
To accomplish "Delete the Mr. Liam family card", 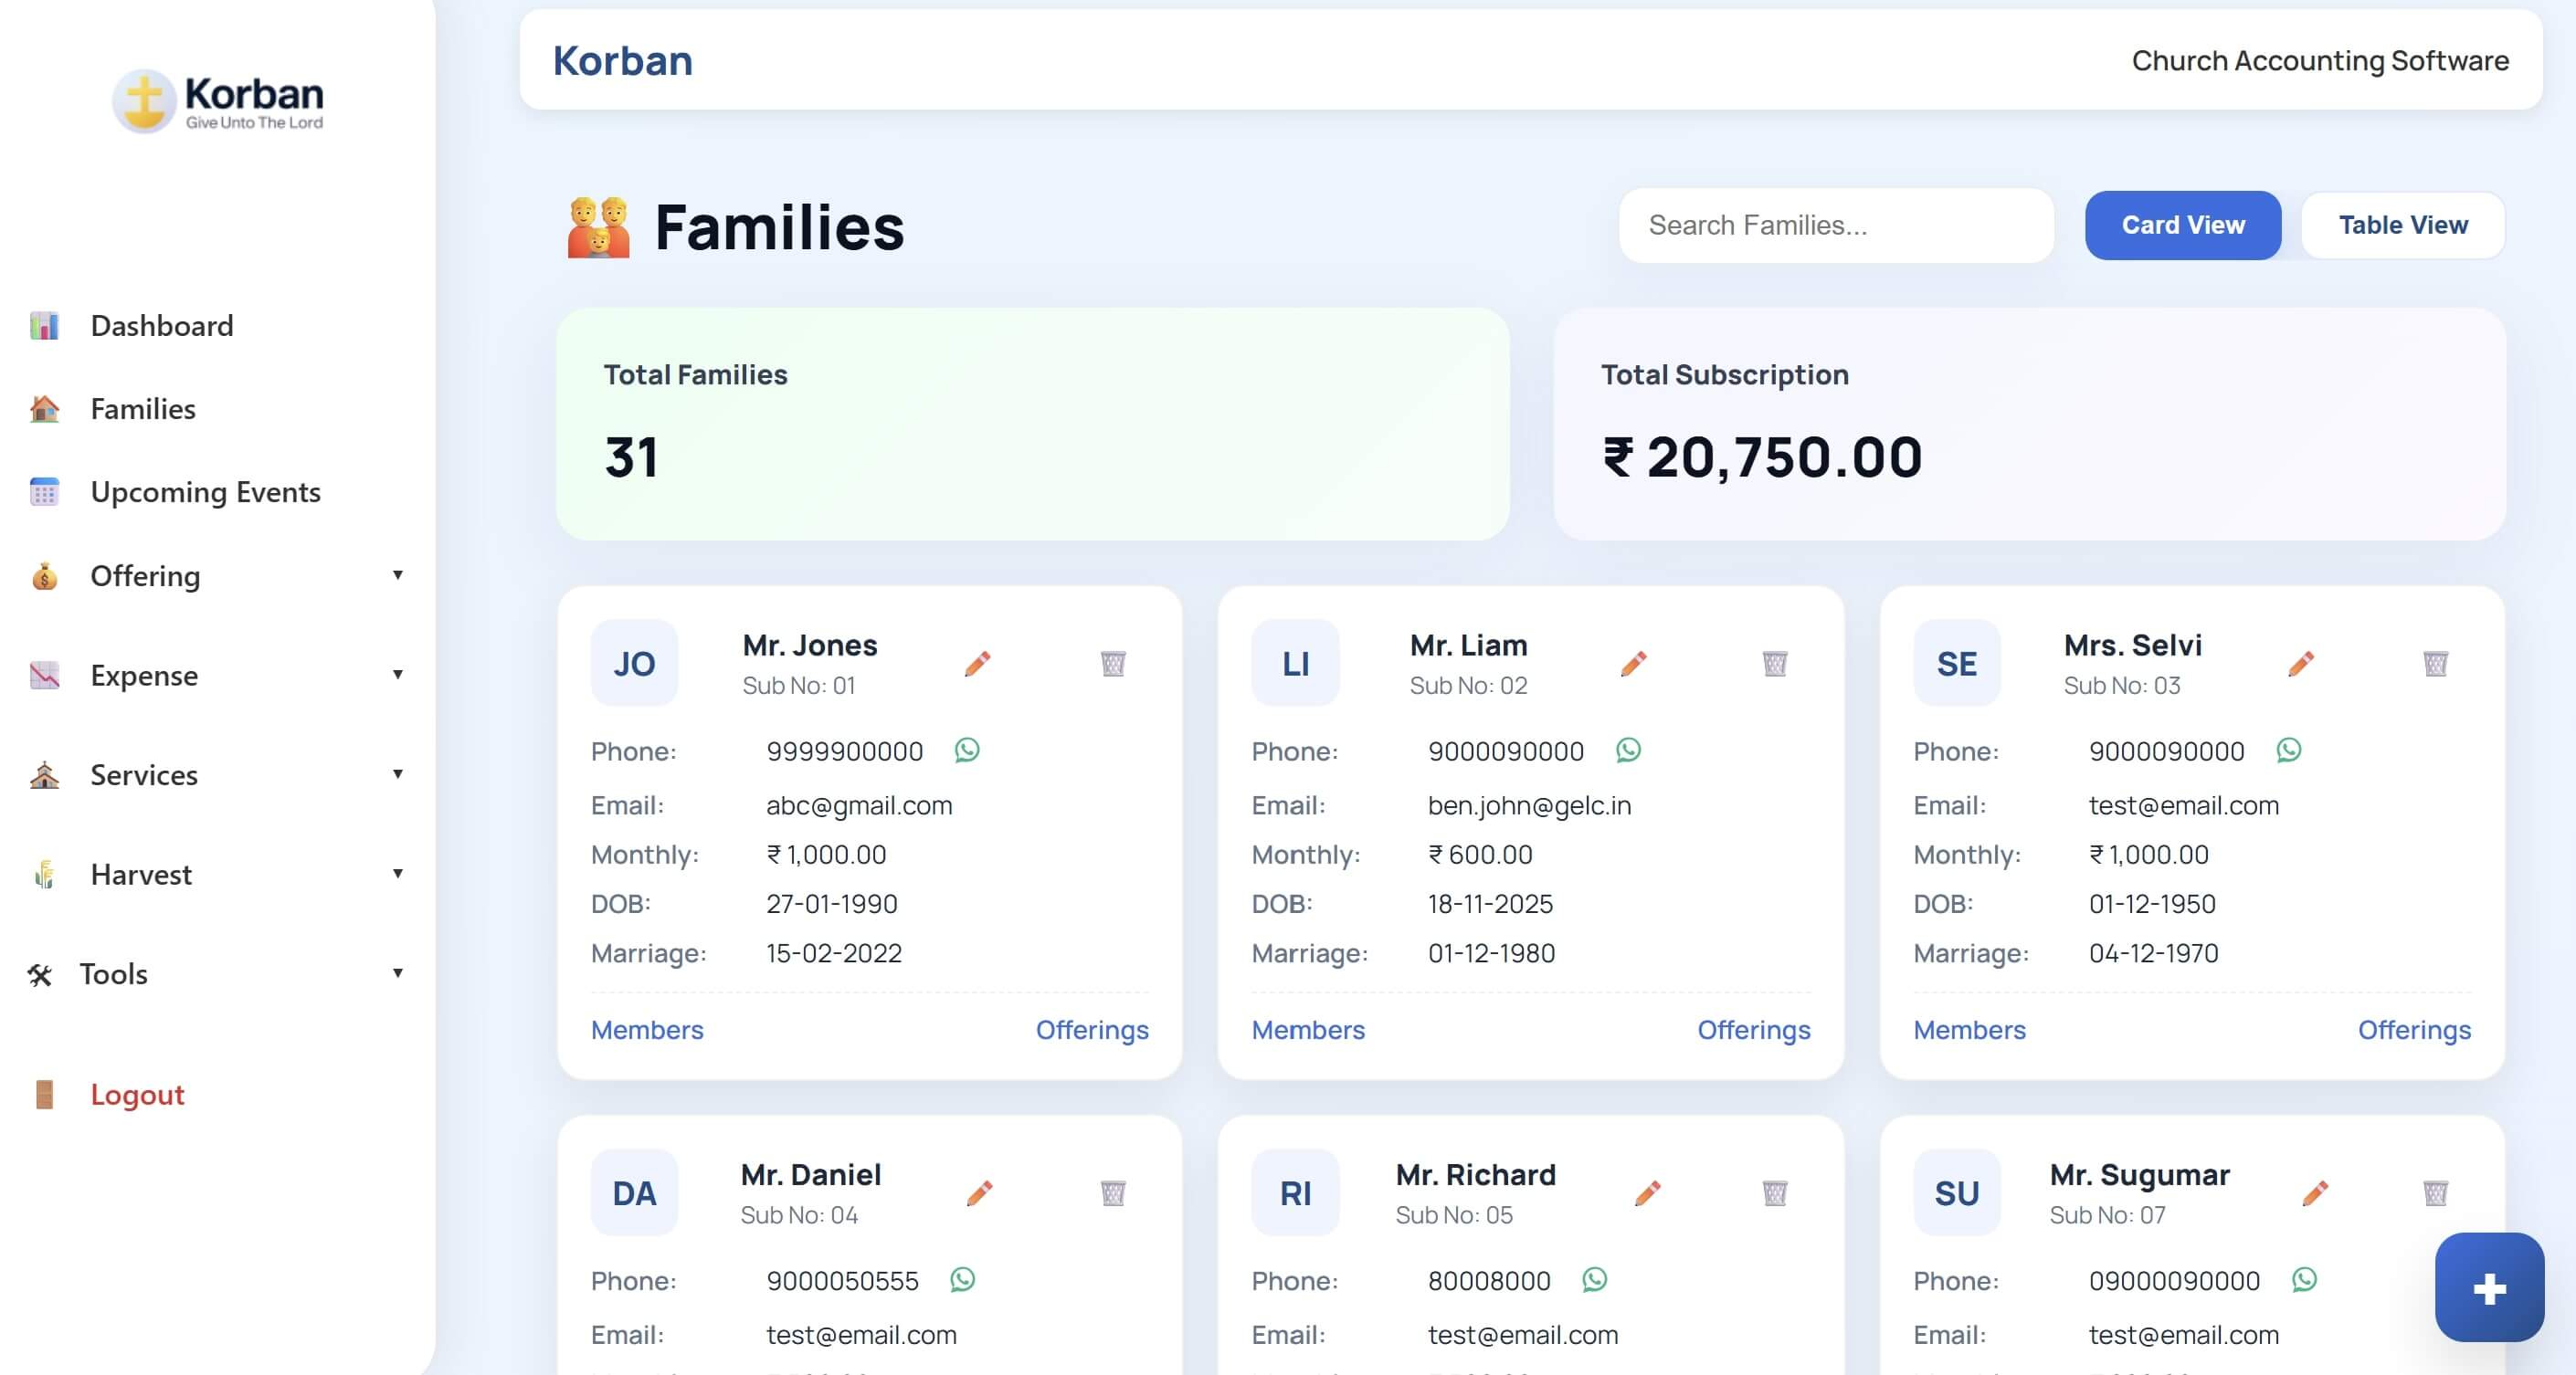I will pos(1775,664).
